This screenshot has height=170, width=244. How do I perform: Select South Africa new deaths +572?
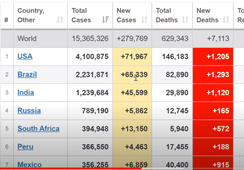tap(221, 129)
